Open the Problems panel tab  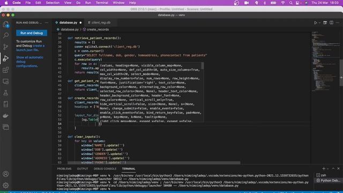pyautogui.click(x=64, y=169)
